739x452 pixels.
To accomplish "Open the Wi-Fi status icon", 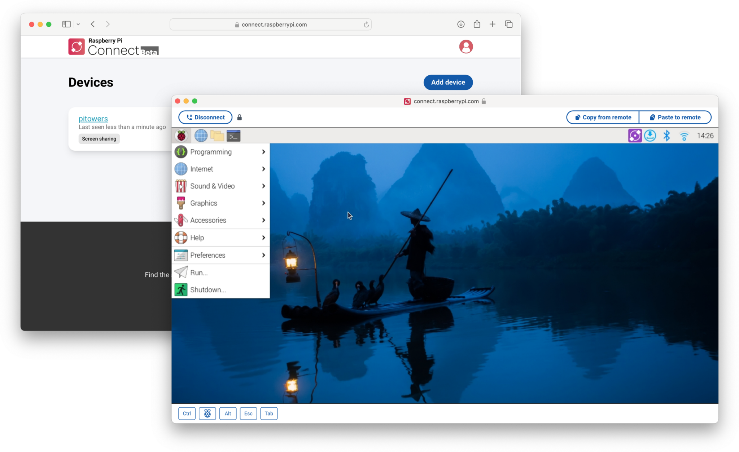I will 684,135.
